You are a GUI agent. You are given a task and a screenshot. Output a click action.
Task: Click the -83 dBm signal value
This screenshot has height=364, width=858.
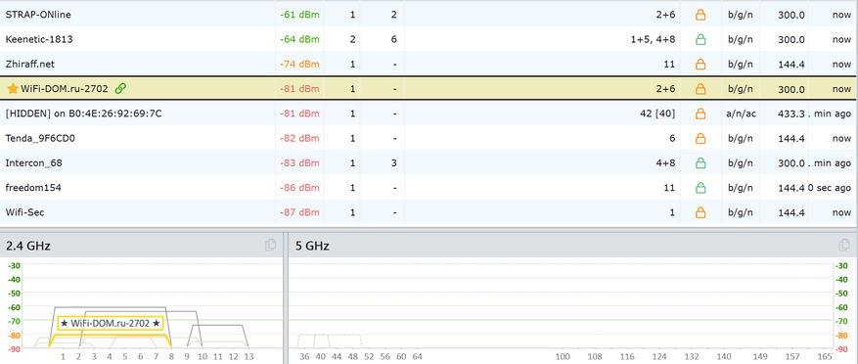(299, 163)
